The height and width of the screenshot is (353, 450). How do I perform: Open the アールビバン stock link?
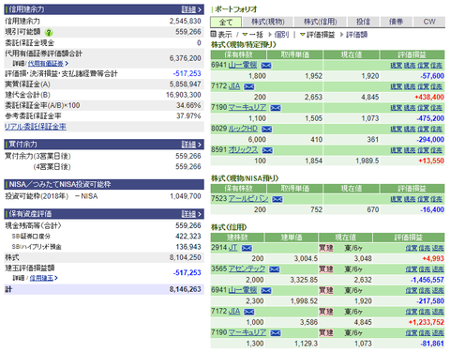point(248,199)
